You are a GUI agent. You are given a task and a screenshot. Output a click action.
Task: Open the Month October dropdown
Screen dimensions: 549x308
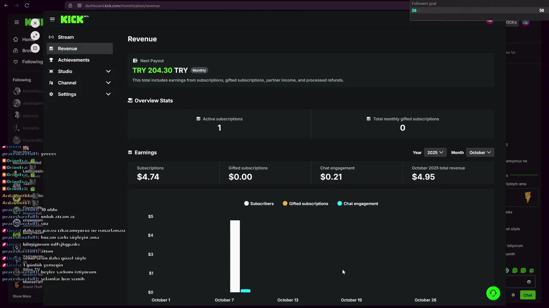click(480, 152)
